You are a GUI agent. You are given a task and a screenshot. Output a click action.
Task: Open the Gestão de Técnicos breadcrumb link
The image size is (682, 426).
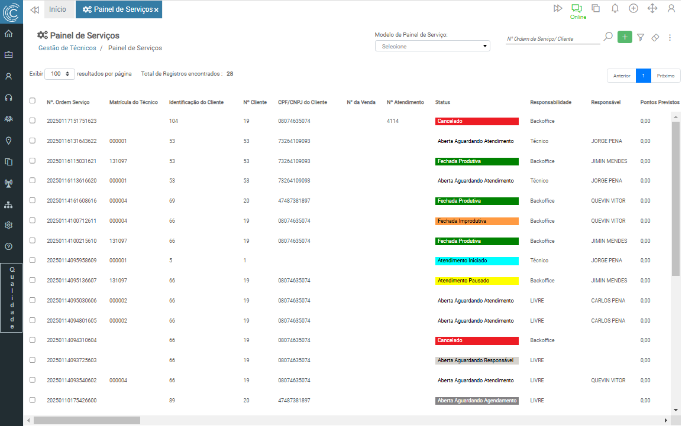coord(67,48)
